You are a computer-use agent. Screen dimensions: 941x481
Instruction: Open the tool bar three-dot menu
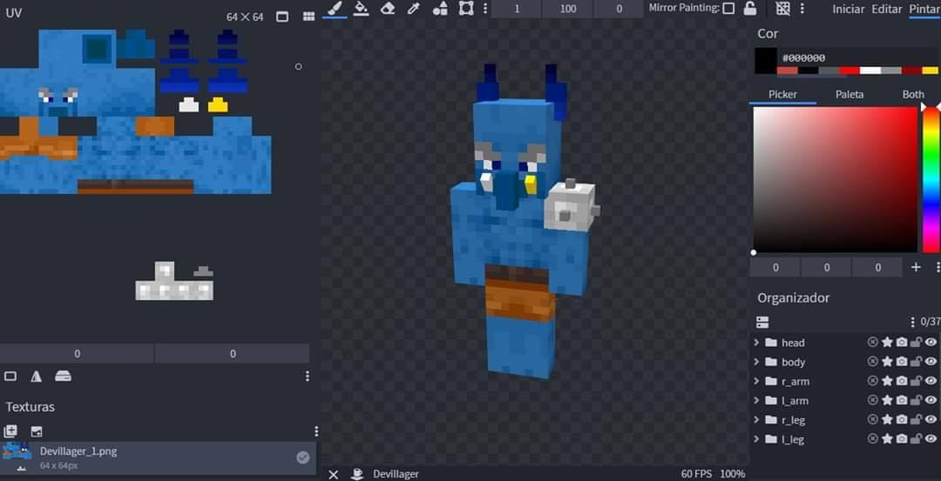[485, 9]
